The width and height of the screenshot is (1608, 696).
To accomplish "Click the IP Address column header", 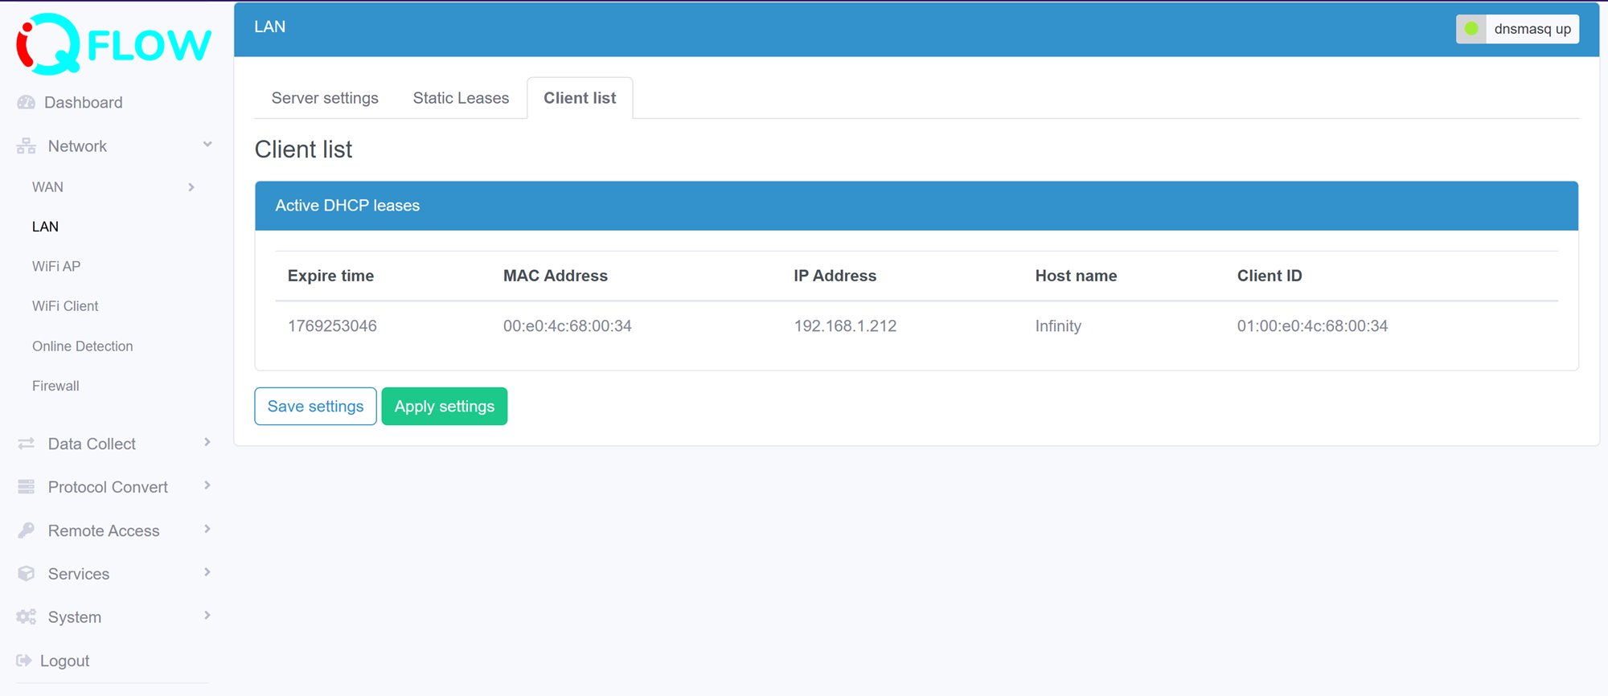I will (835, 276).
